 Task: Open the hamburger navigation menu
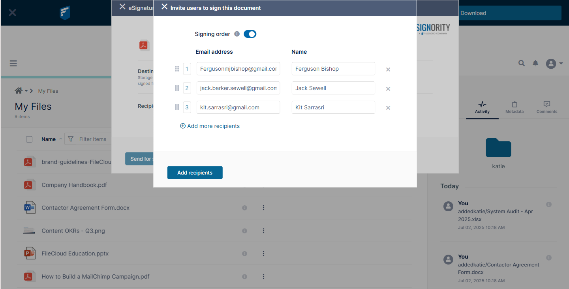pos(13,63)
